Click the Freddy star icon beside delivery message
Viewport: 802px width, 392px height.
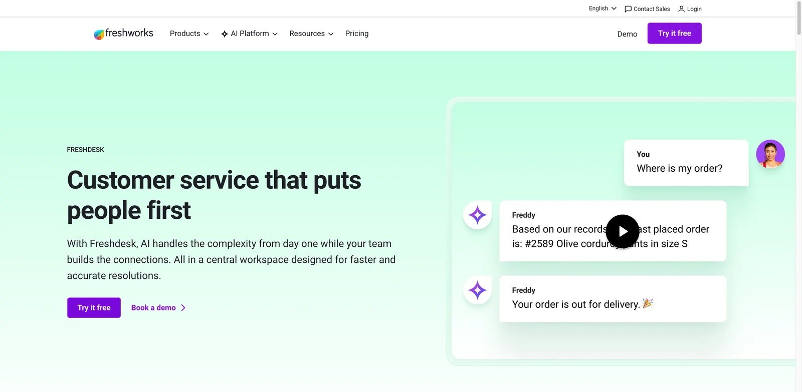pyautogui.click(x=477, y=290)
